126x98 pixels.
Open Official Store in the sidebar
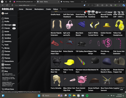pos(8,89)
